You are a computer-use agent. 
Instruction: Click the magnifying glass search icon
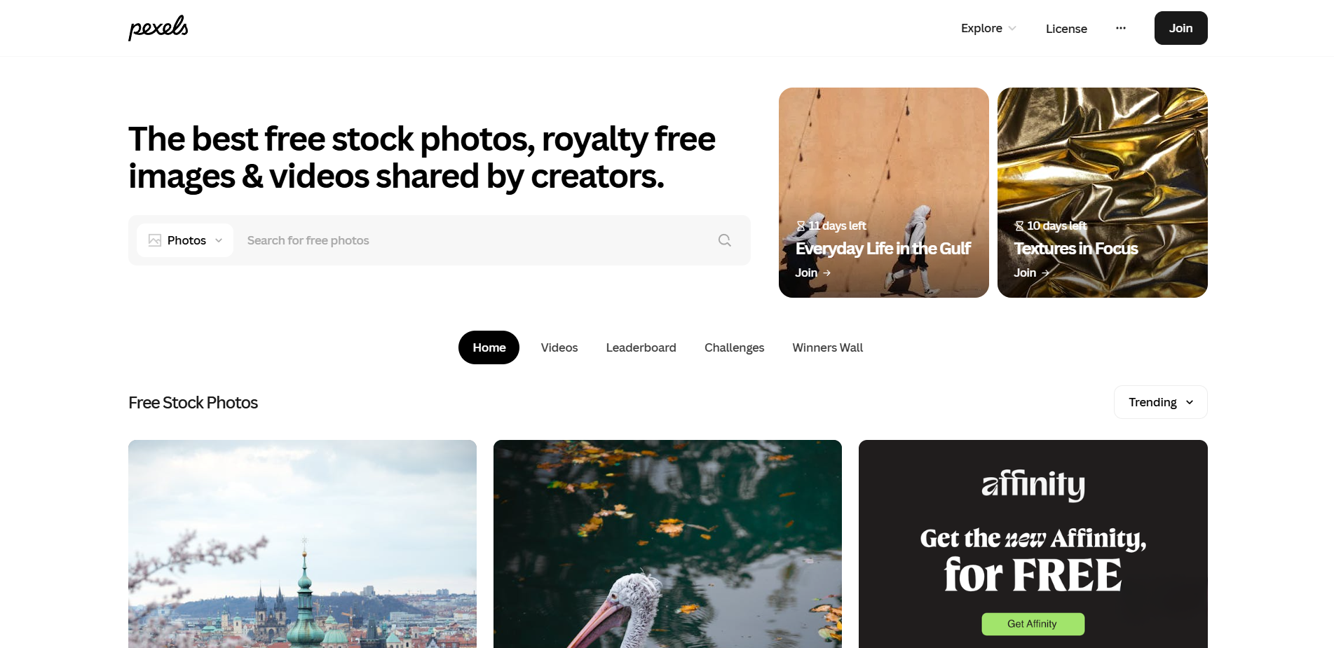[x=725, y=240]
